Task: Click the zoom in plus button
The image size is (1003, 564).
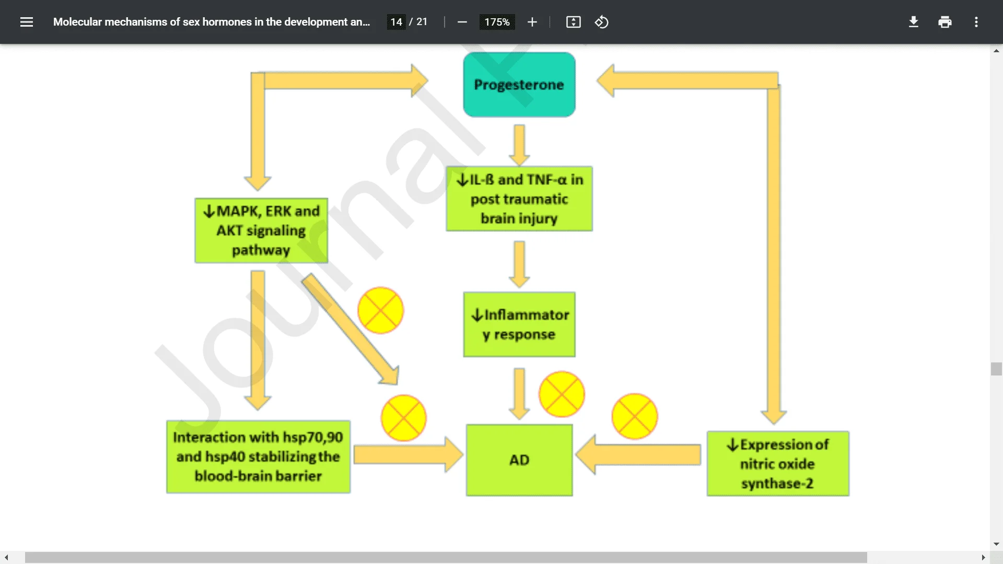Action: pyautogui.click(x=532, y=22)
